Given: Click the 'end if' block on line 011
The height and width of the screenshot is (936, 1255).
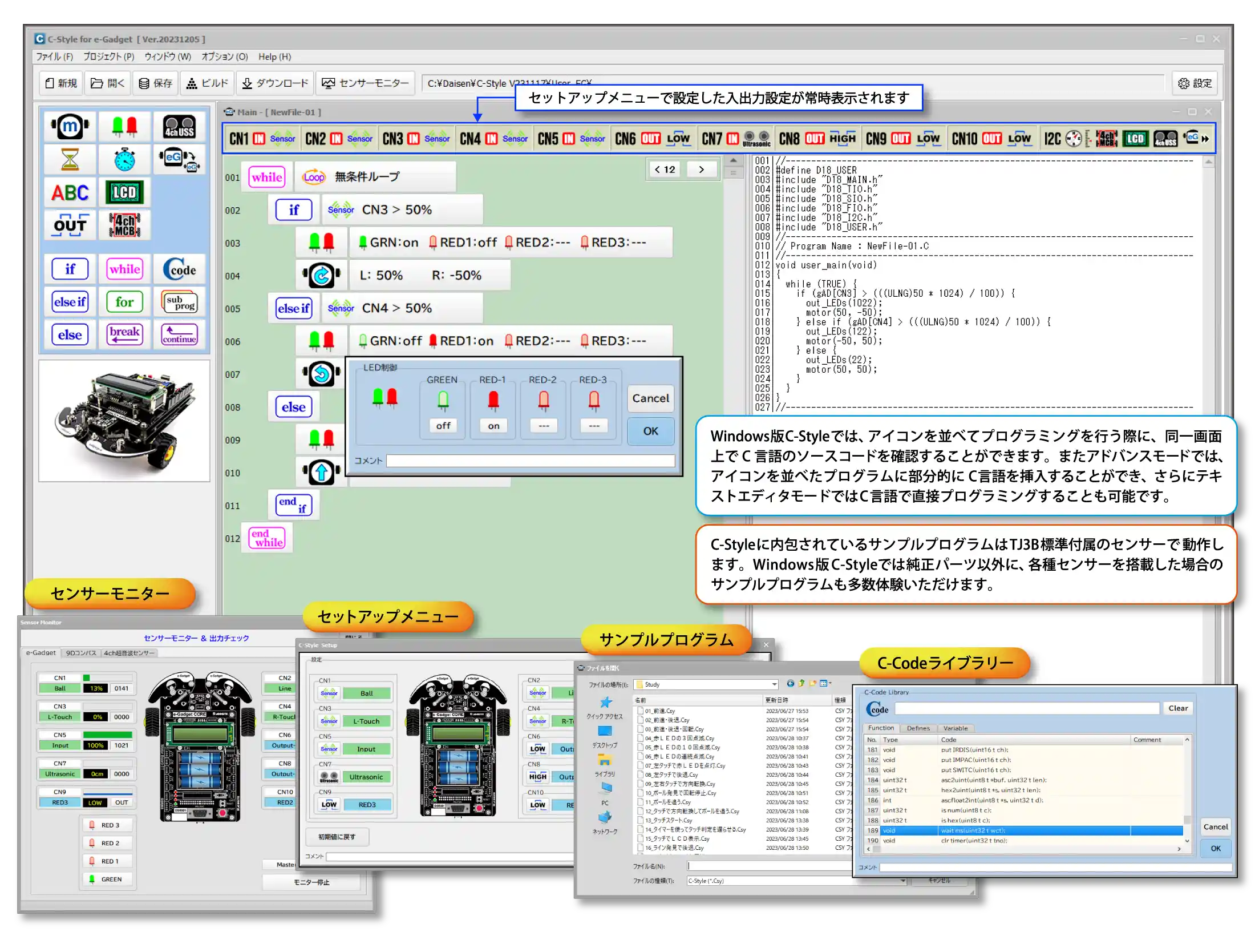Looking at the screenshot, I should point(293,505).
